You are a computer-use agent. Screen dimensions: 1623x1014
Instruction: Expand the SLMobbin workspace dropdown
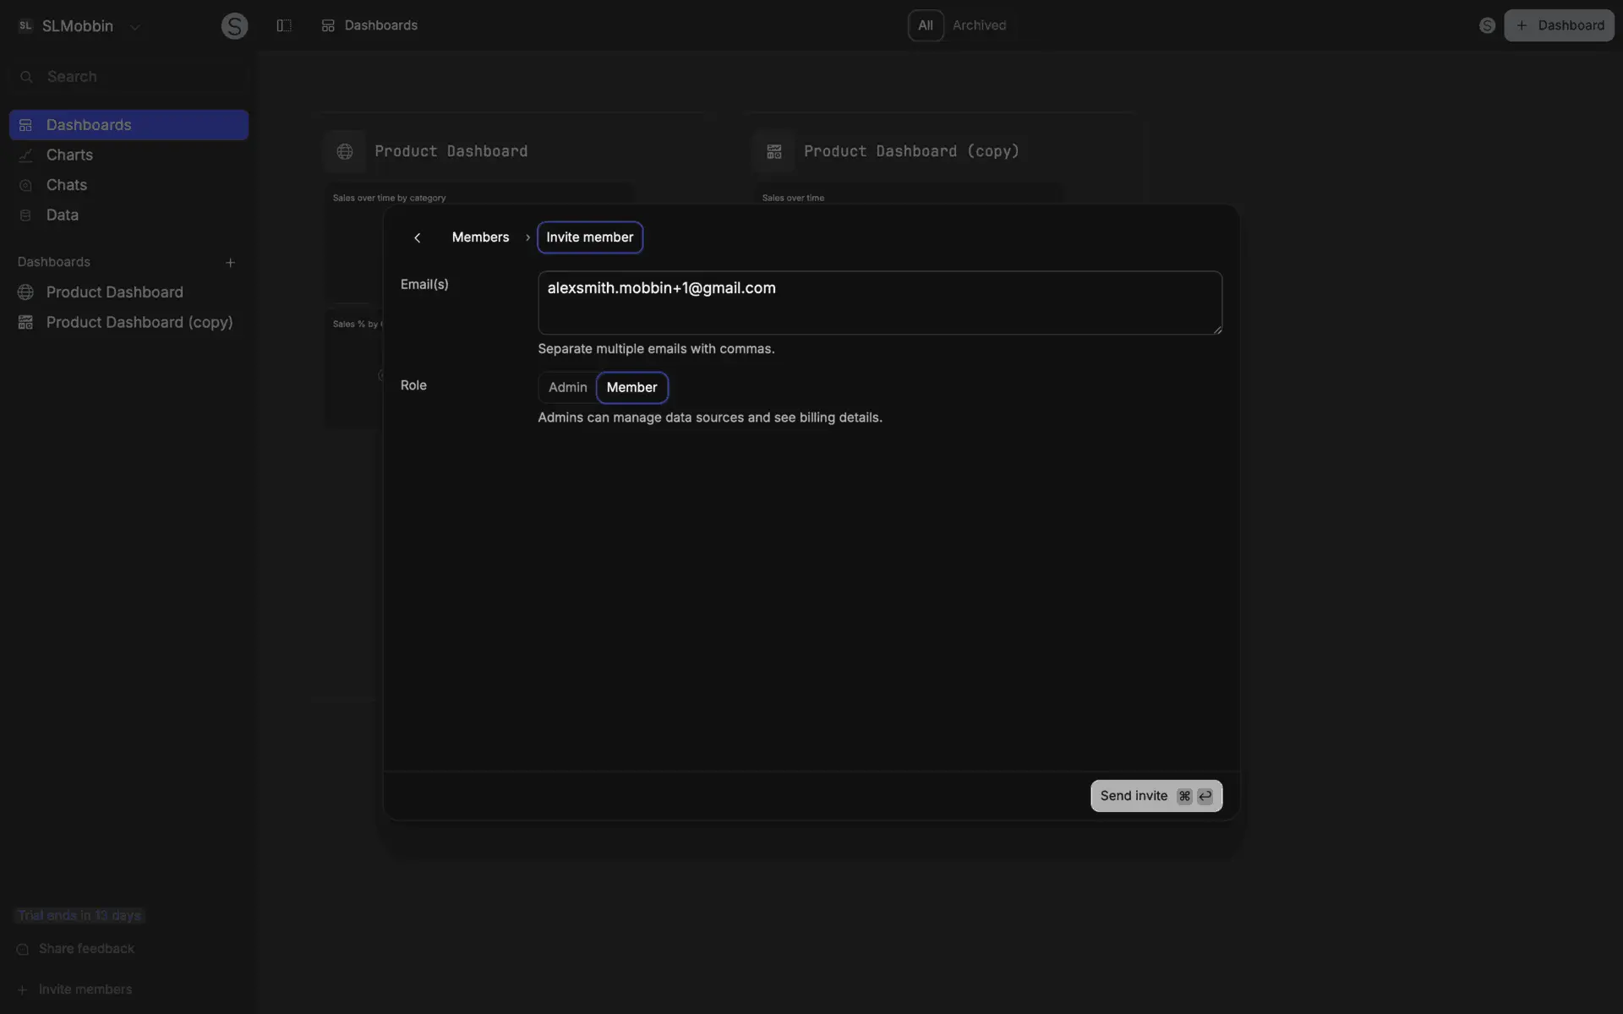134,26
